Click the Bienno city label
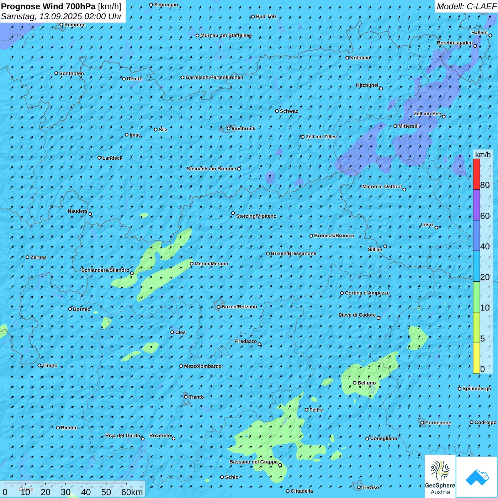This screenshot has height=498, width=498. [x=69, y=428]
